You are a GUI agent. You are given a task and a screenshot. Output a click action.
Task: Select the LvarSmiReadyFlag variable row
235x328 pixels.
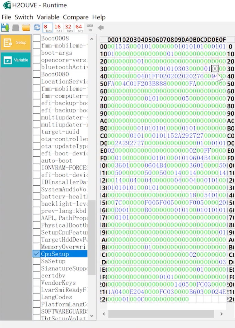pos(64,290)
